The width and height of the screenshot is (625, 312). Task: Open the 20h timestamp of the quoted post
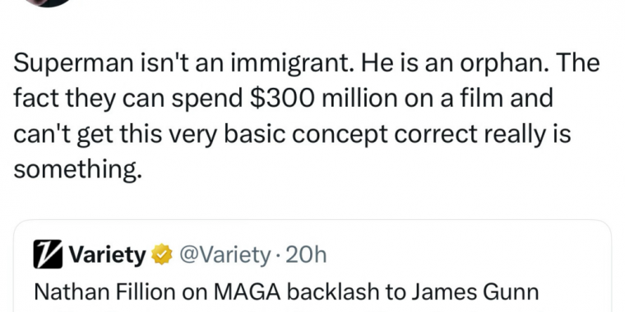[x=306, y=255]
